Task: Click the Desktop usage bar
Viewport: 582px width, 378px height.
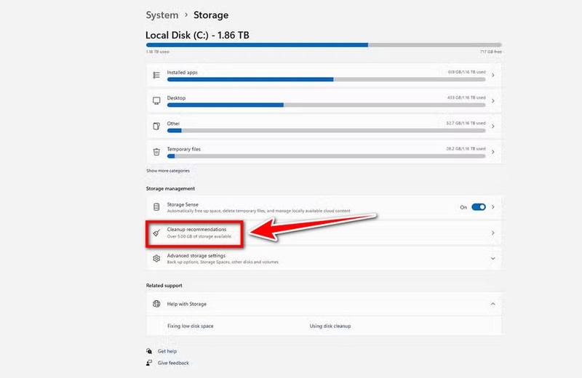Action: tap(326, 105)
